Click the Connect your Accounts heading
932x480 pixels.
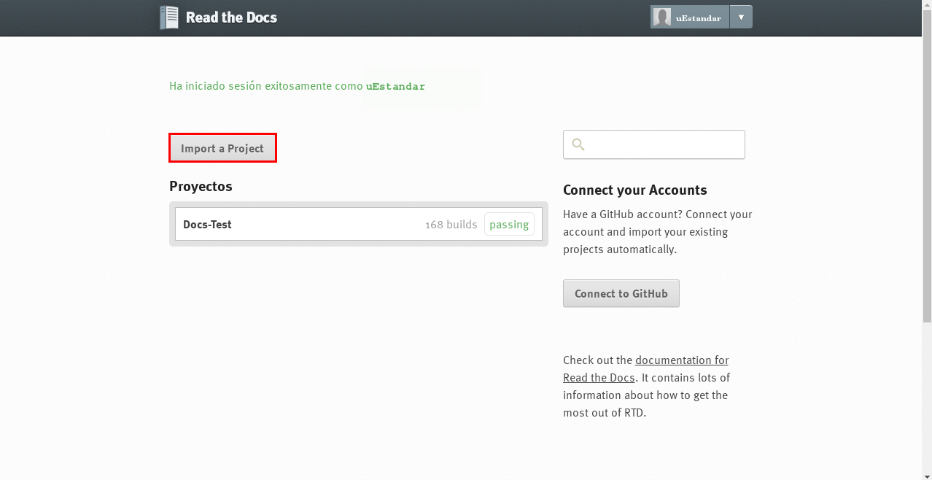[x=634, y=190]
